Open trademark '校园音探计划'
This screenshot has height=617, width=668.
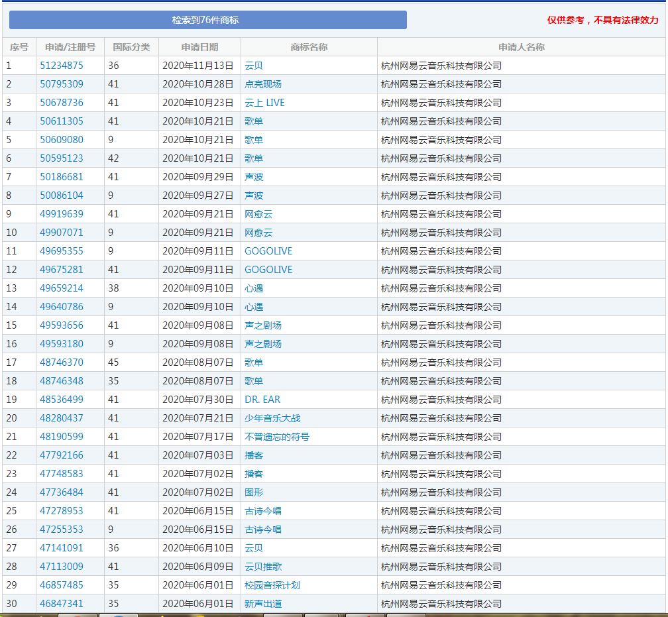[272, 585]
